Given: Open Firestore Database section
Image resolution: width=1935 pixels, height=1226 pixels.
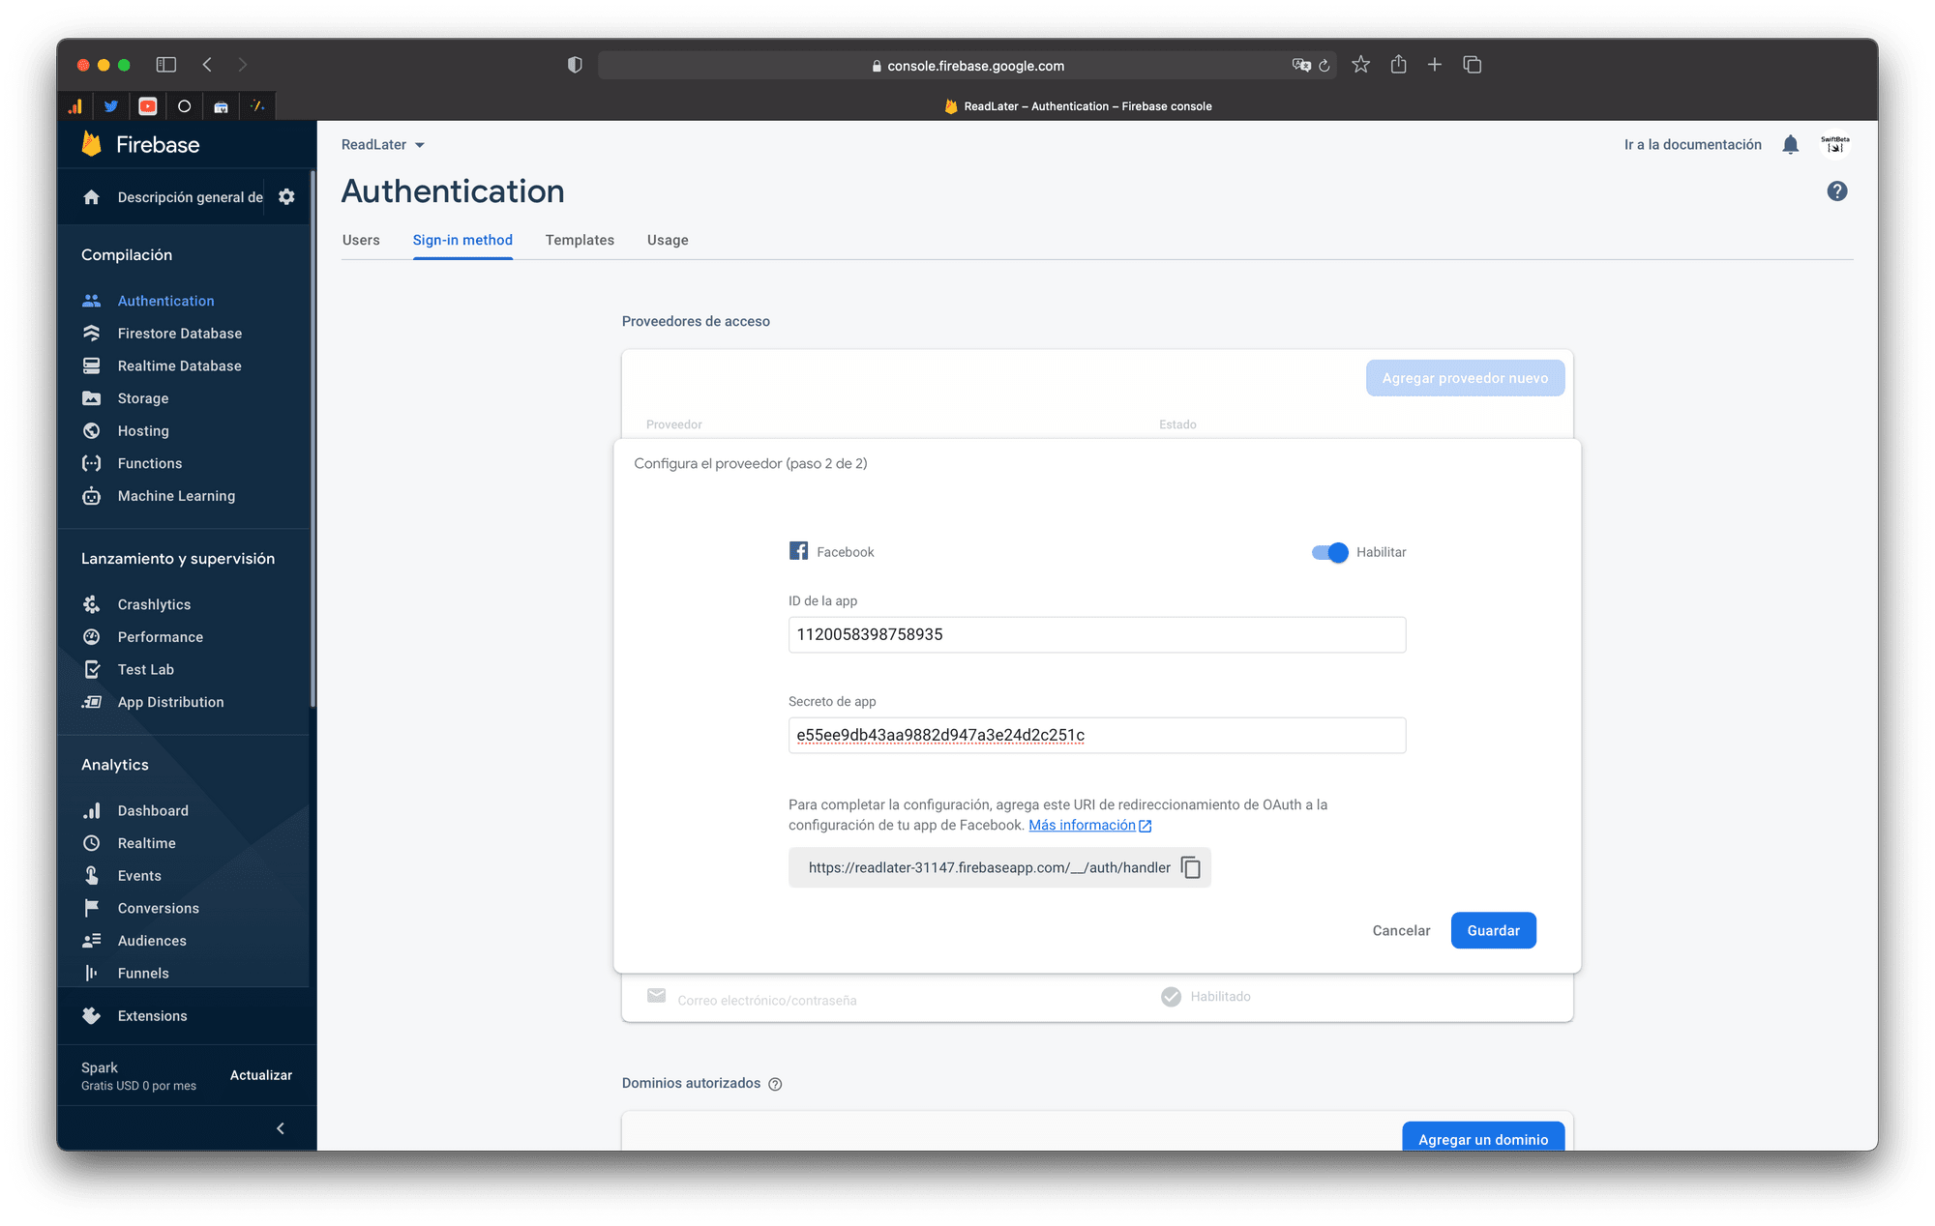Looking at the screenshot, I should [179, 333].
